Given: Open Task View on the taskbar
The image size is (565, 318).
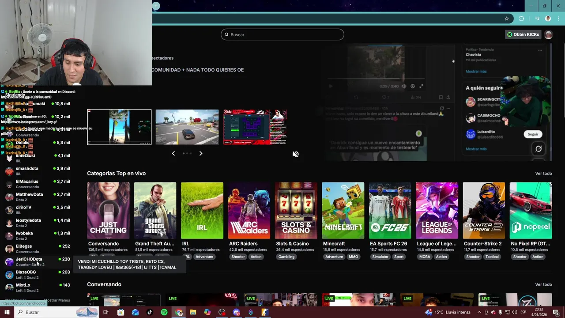Looking at the screenshot, I should coord(106,312).
